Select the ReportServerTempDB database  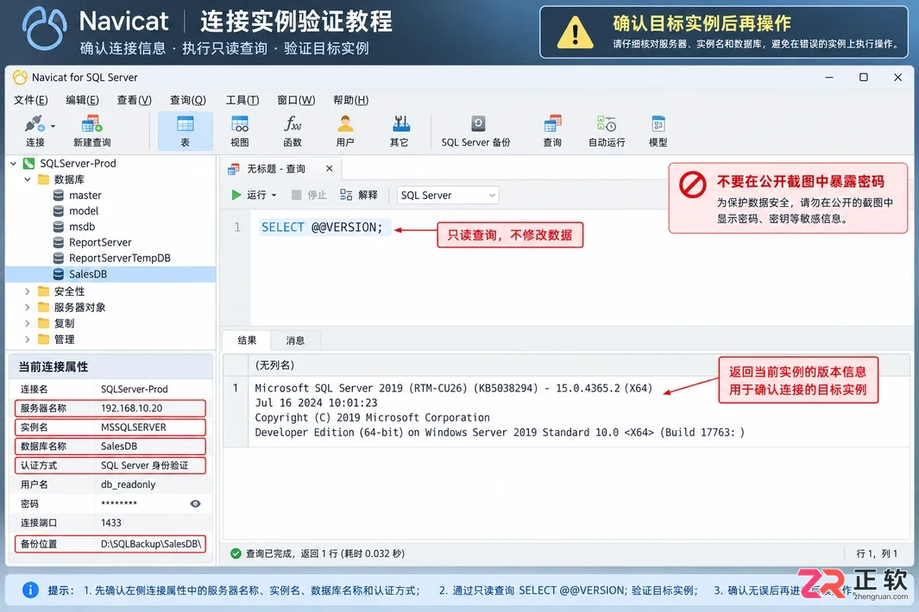pyautogui.click(x=120, y=259)
